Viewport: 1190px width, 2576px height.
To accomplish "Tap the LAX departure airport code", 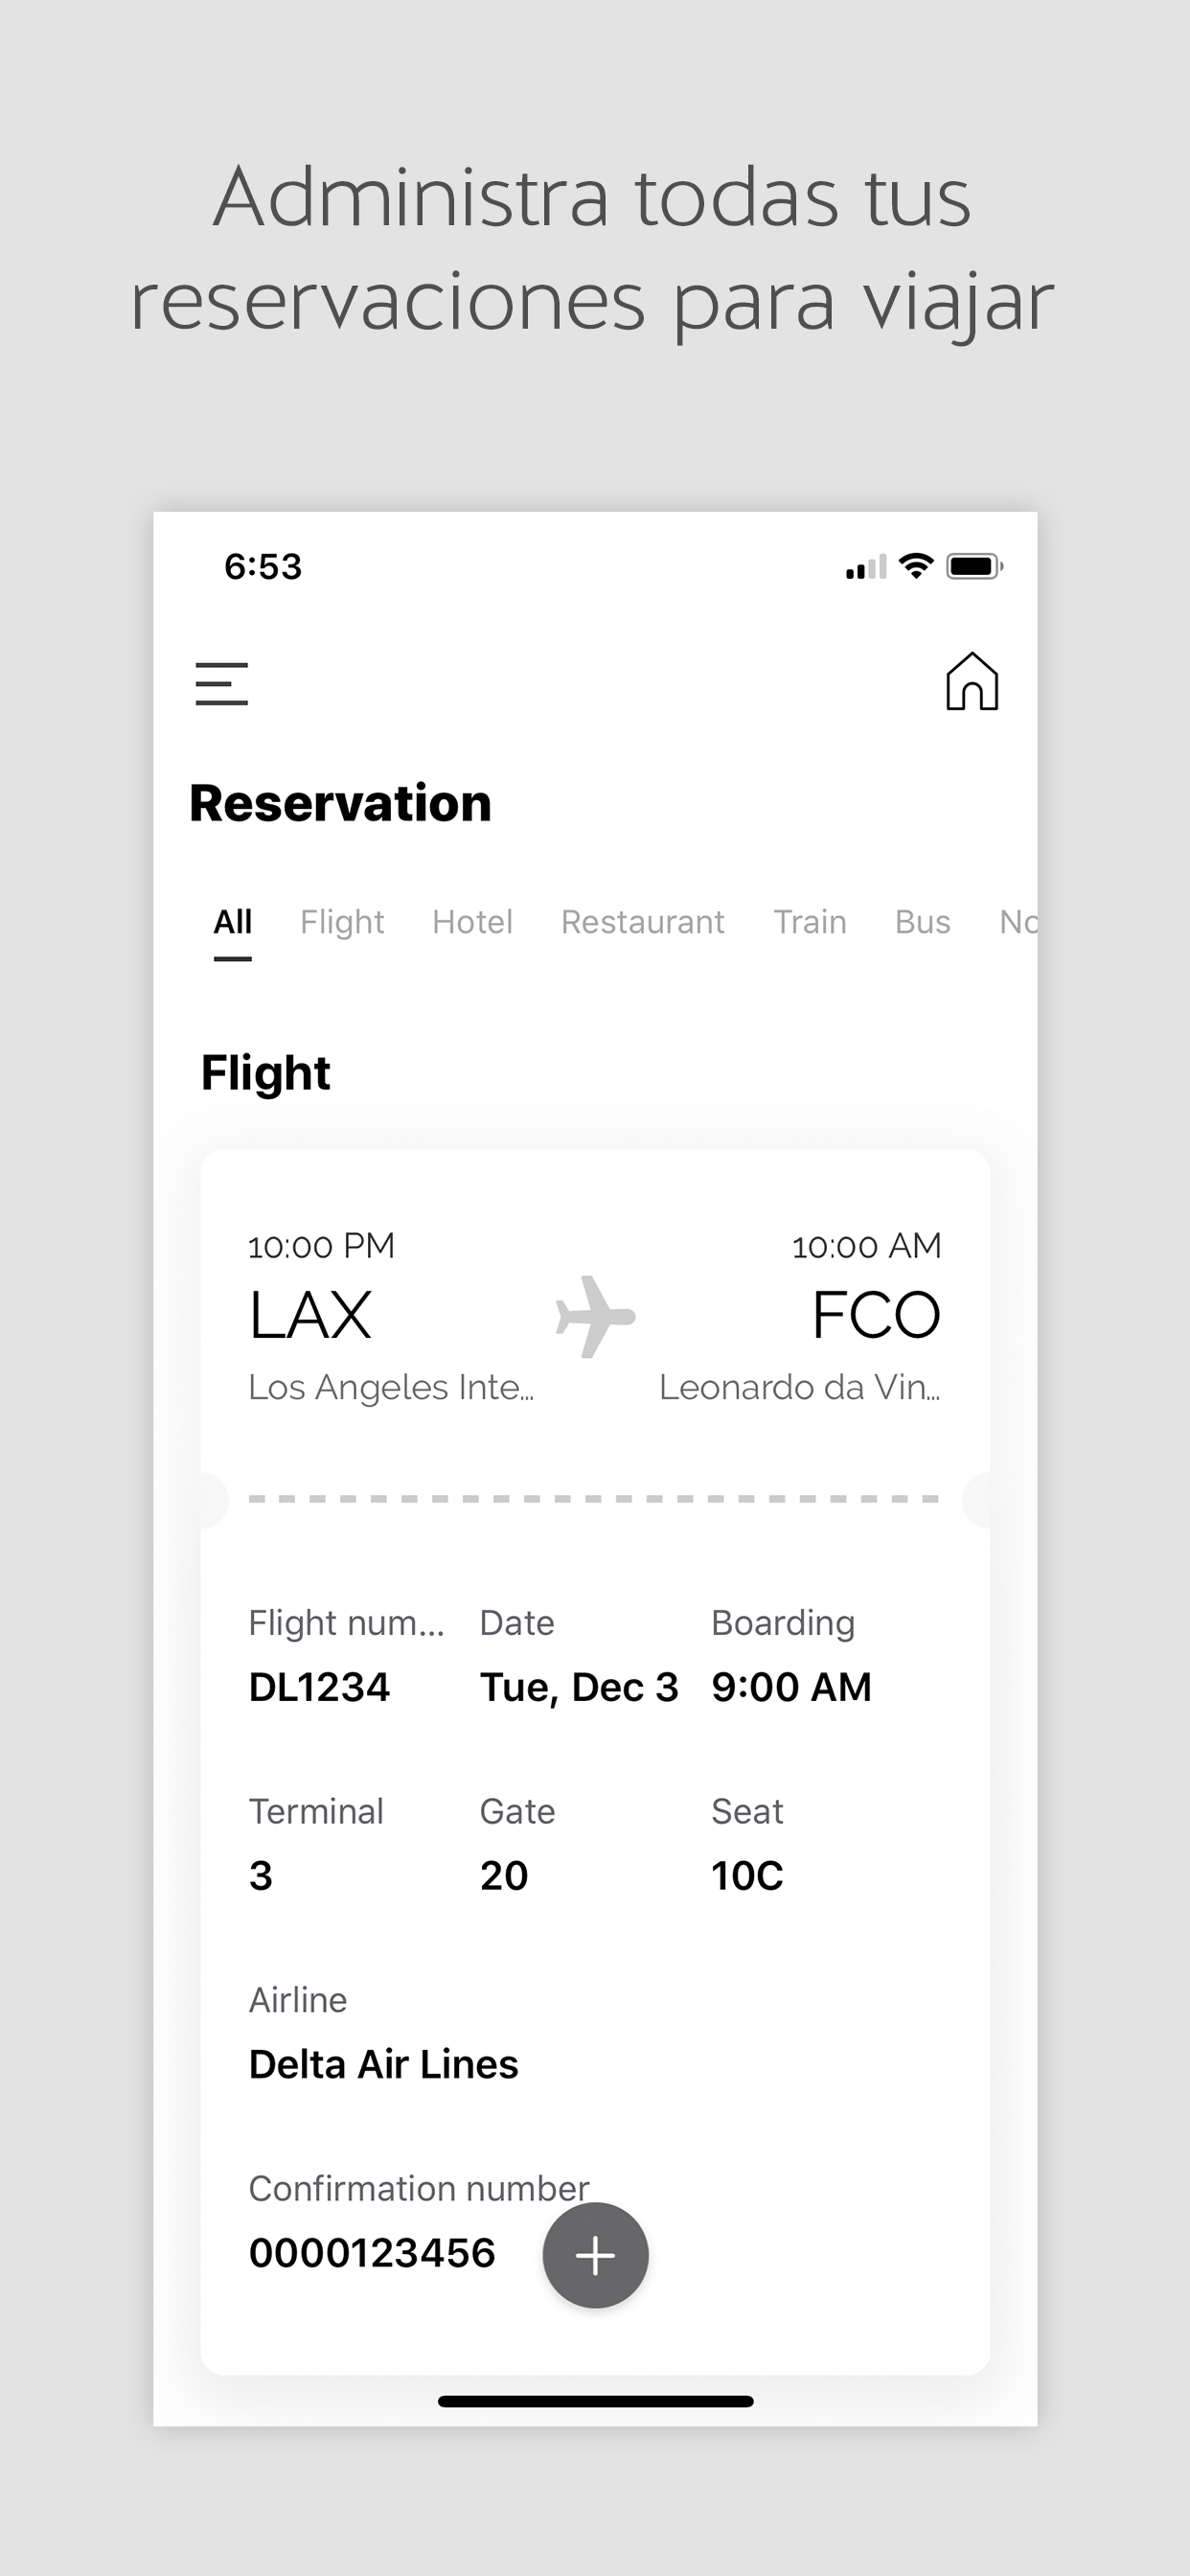I will [310, 1315].
